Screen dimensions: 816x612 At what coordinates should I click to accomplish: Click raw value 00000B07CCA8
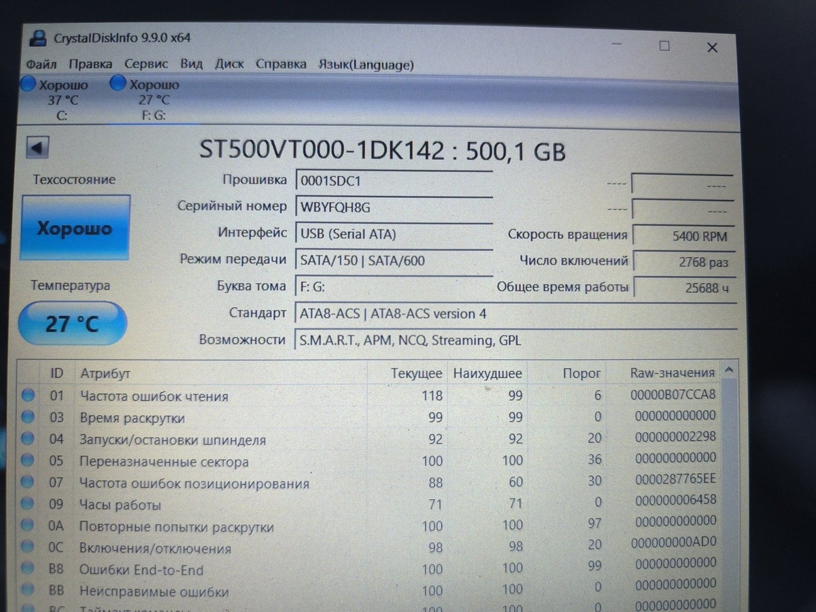point(673,394)
